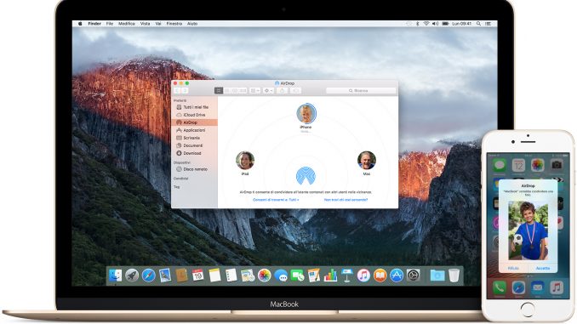Open Messages bubble icon in the Mac dock
The width and height of the screenshot is (577, 324).
tap(281, 275)
